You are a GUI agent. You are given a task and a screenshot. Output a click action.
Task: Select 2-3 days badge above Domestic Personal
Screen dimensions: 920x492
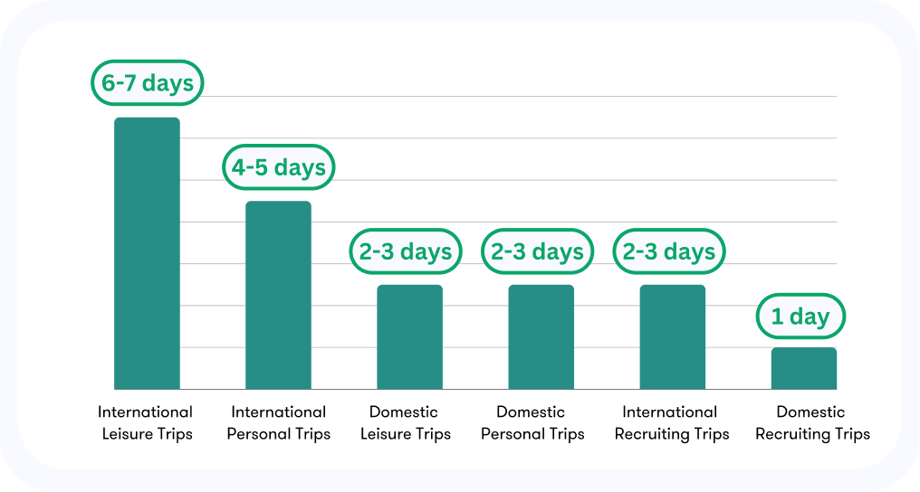coord(538,251)
